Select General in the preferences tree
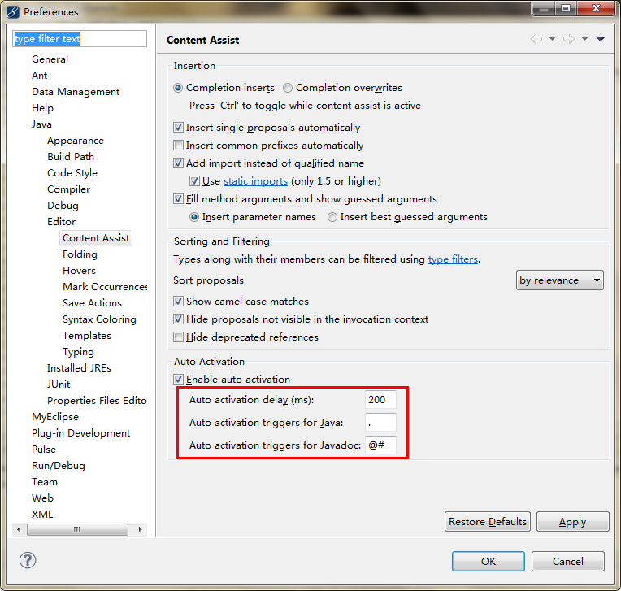Screen dimensions: 621x591 (50, 59)
